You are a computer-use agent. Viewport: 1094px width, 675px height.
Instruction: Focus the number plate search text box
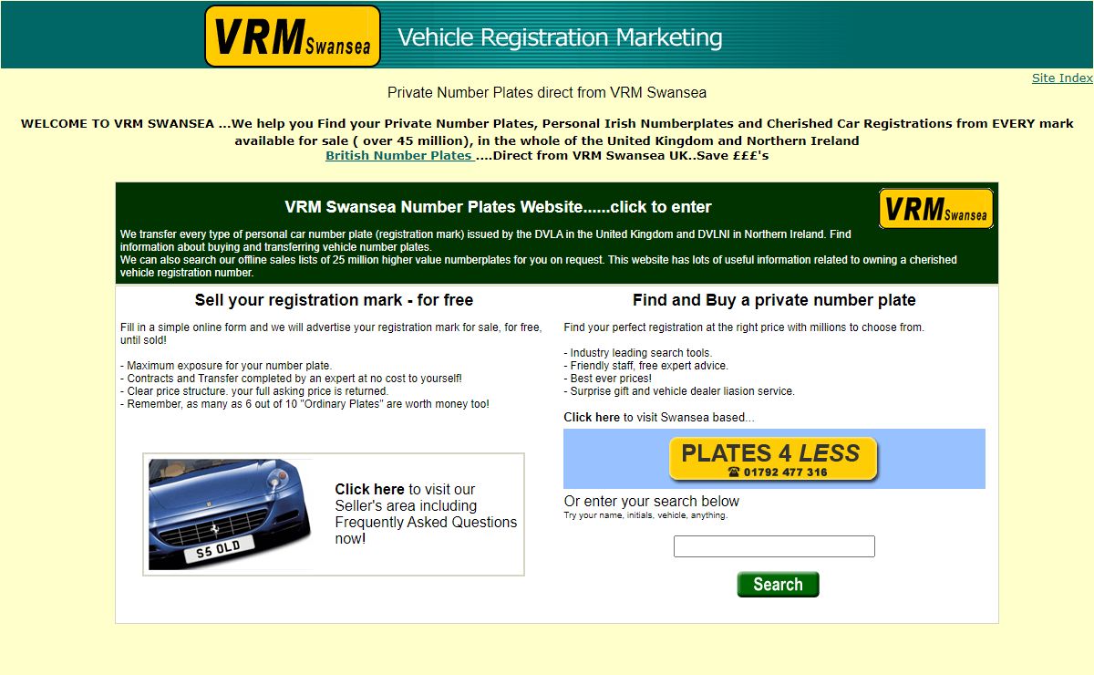click(x=774, y=546)
